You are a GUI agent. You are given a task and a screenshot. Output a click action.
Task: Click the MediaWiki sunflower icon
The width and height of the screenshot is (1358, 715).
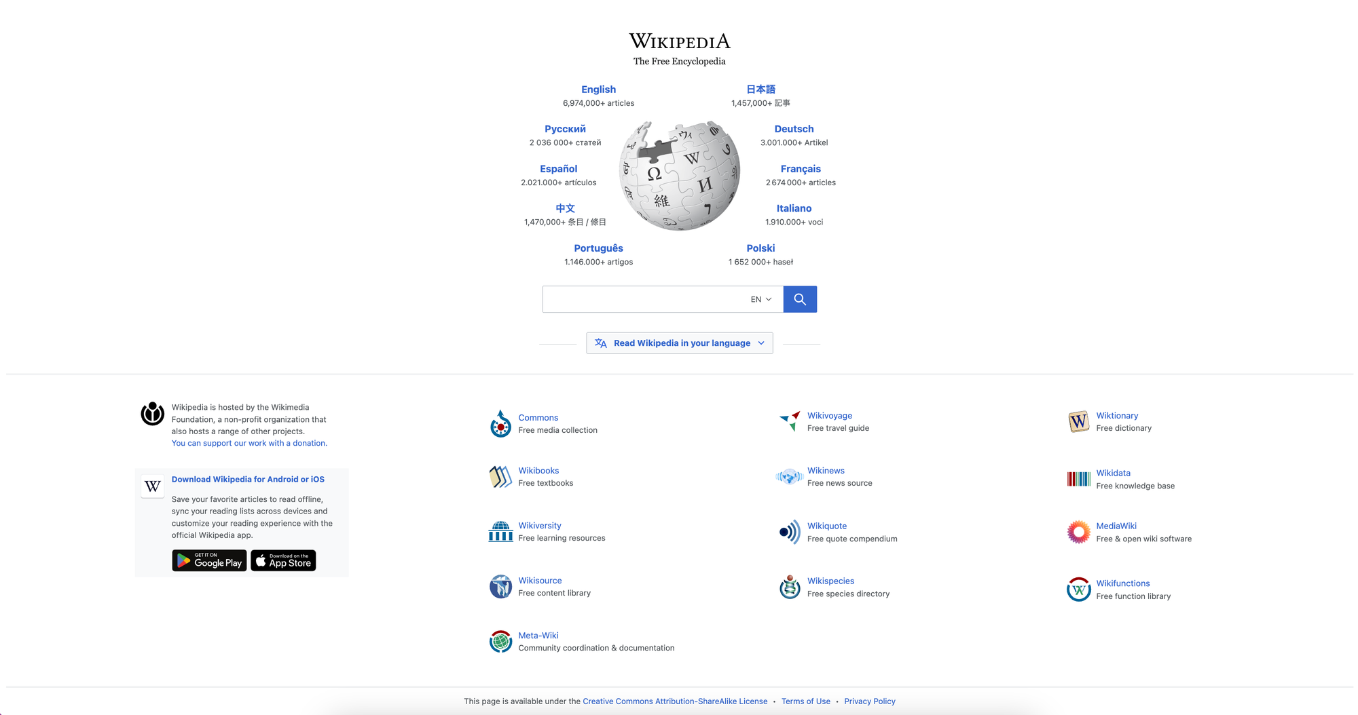(1078, 532)
